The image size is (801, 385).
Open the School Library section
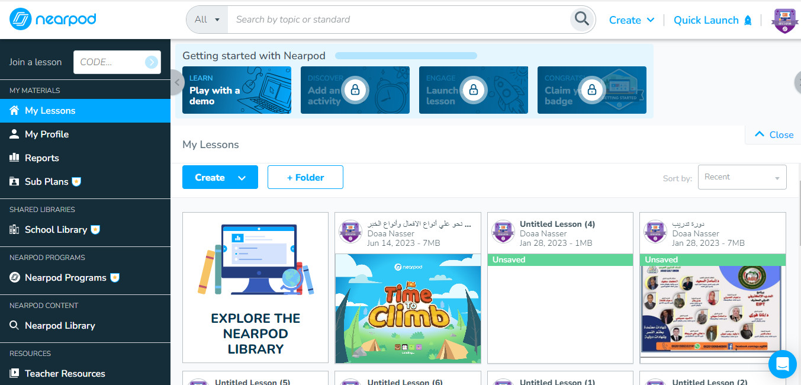pos(85,230)
